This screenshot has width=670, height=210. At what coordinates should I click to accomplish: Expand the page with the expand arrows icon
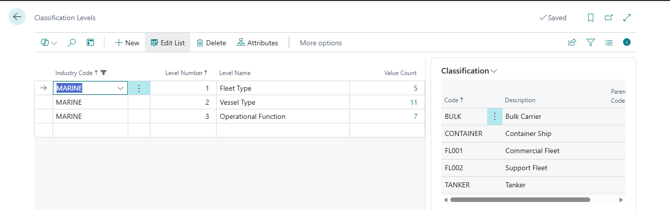coord(627,18)
